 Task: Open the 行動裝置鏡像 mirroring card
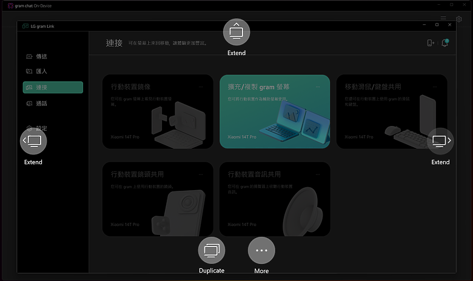pos(158,111)
